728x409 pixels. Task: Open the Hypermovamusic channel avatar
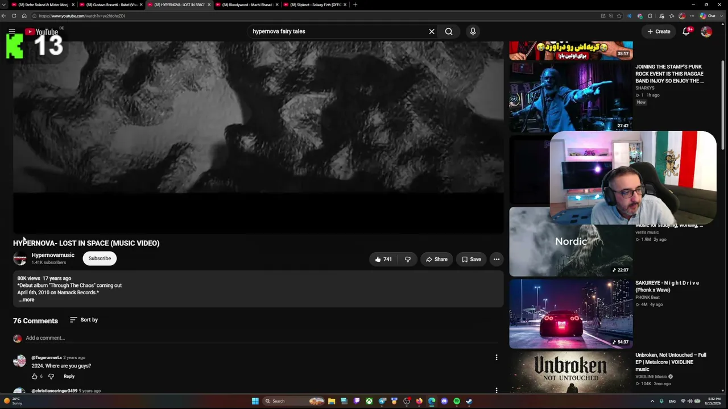point(20,258)
